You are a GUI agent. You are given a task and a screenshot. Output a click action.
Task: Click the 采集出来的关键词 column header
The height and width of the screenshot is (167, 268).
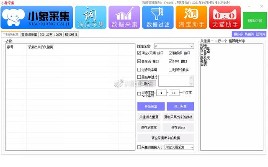point(72,47)
